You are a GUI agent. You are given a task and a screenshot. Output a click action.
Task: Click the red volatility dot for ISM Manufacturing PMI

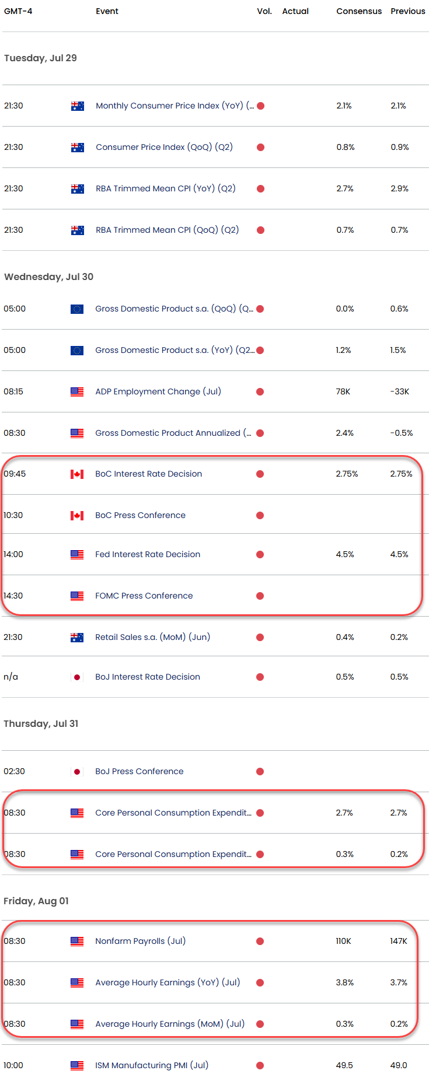click(260, 1066)
